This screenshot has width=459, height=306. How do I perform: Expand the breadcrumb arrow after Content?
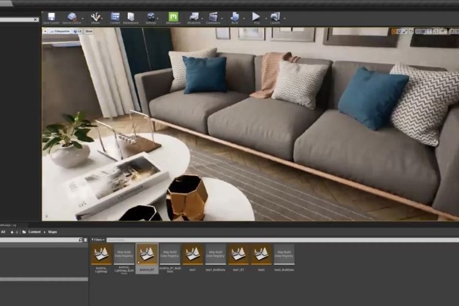pyautogui.click(x=45, y=232)
